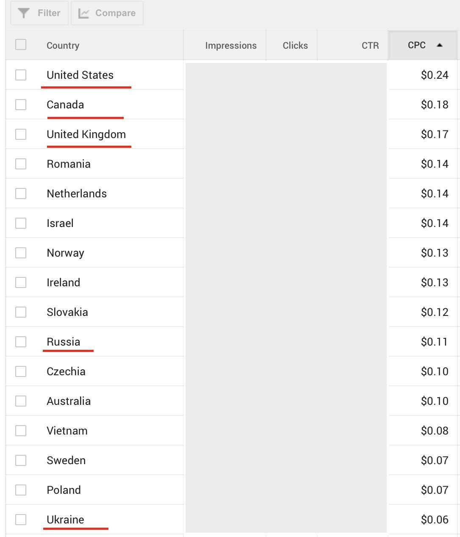This screenshot has height=537, width=460.
Task: Click the Compare chart icon
Action: coord(84,13)
